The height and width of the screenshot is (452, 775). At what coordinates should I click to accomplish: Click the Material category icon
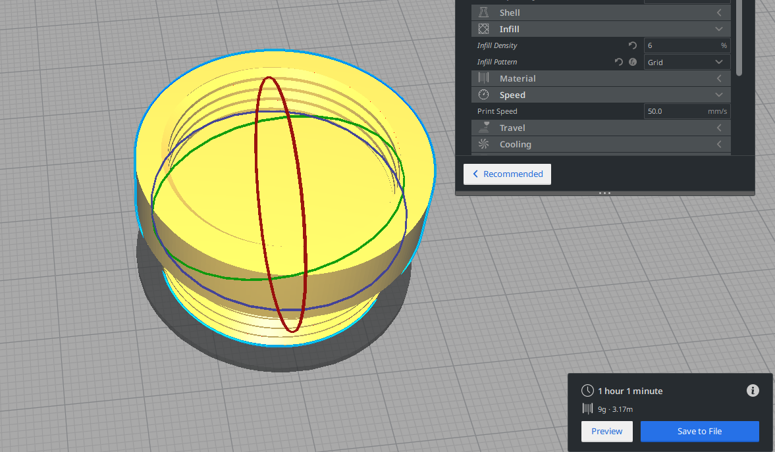pyautogui.click(x=483, y=78)
